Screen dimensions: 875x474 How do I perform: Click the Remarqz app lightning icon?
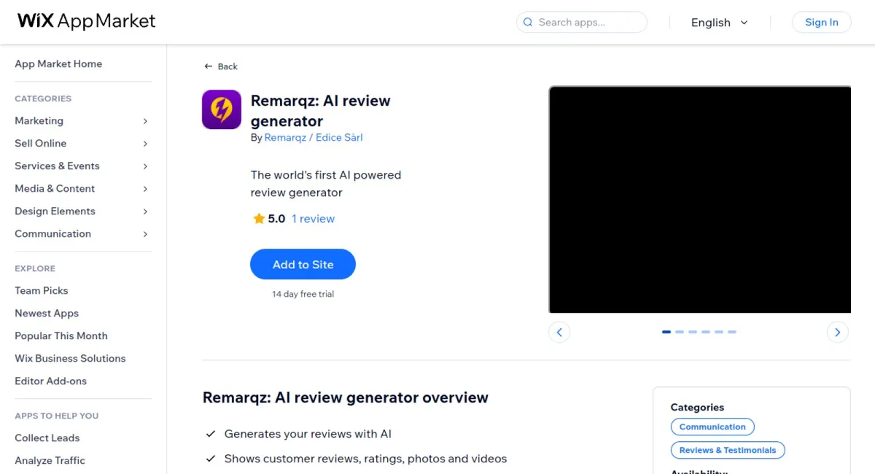tap(222, 109)
